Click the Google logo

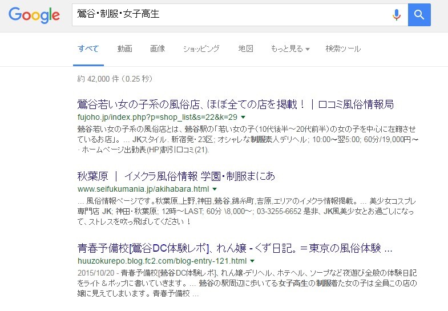[x=34, y=15]
